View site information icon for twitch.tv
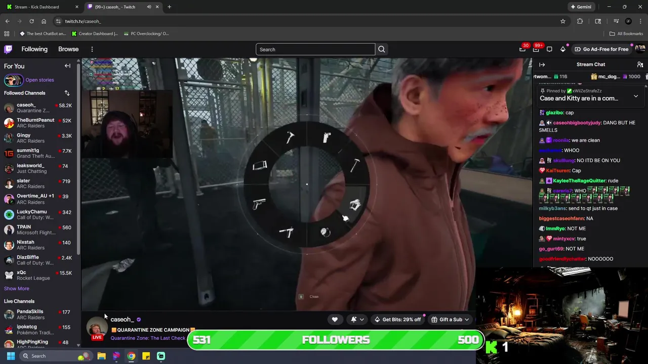The height and width of the screenshot is (364, 648). (58, 21)
